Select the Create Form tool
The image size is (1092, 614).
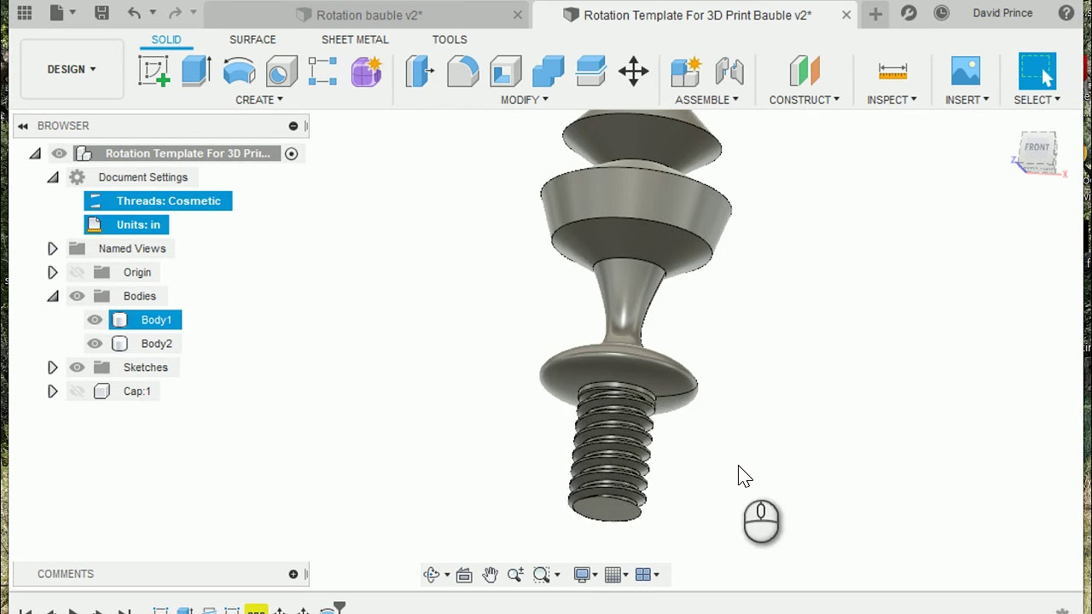[x=367, y=71]
